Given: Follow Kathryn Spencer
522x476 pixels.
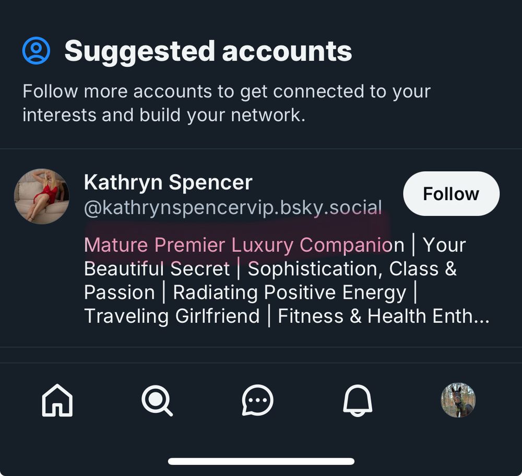Looking at the screenshot, I should point(451,193).
